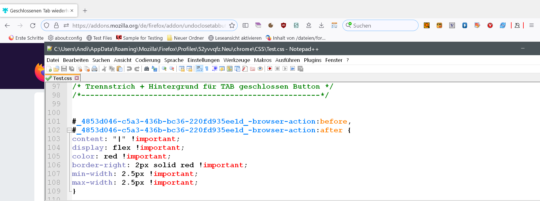Image resolution: width=540 pixels, height=201 pixels.
Task: Collapse the code fold at line 102
Action: 69,130
